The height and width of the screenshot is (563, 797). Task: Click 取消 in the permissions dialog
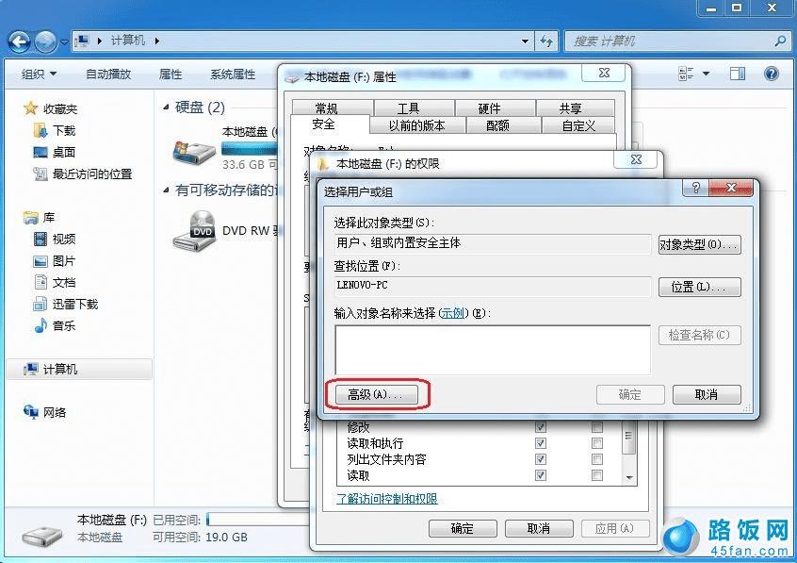tap(539, 529)
